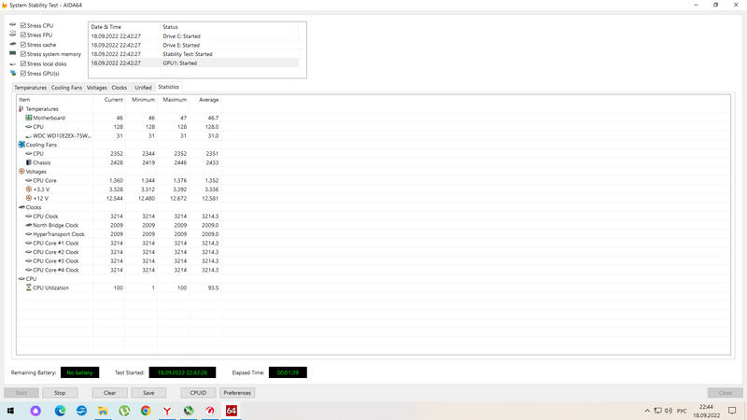Click the Voltages group icon
This screenshot has height=420, width=747.
click(21, 172)
